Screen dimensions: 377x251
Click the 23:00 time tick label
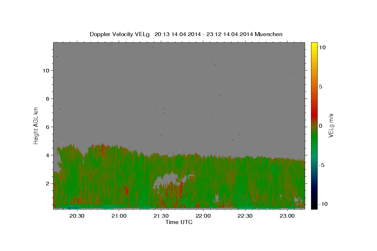287,216
